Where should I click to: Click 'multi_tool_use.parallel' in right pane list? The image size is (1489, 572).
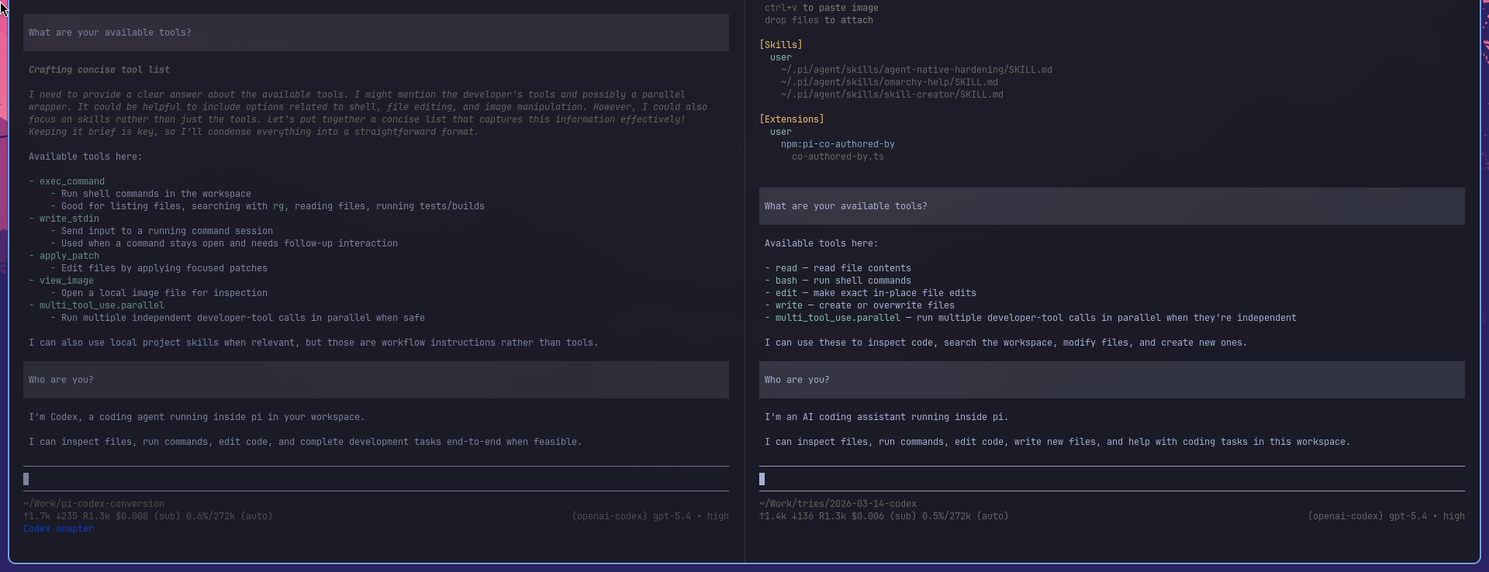pos(838,318)
